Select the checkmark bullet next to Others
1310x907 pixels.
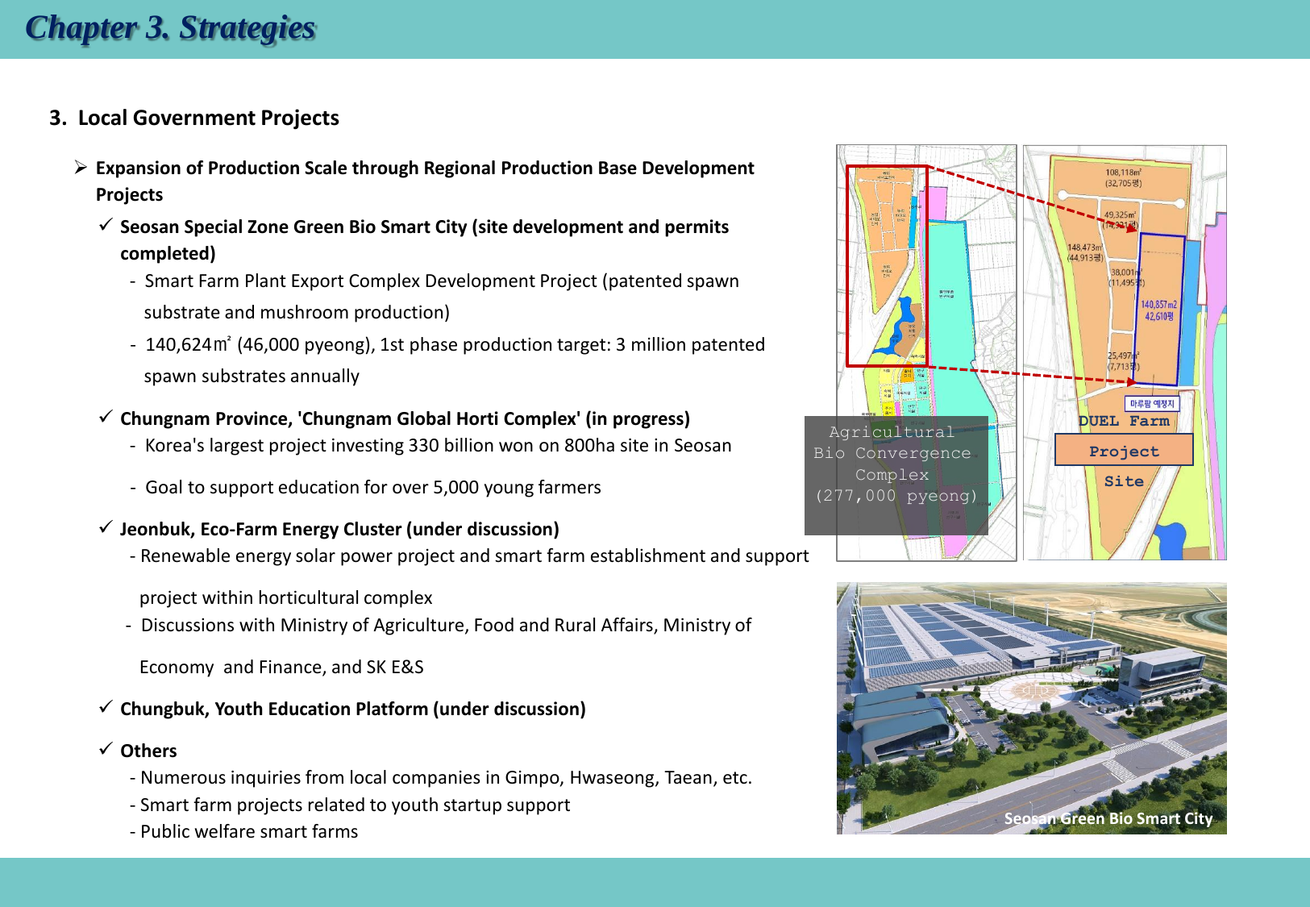click(x=106, y=749)
